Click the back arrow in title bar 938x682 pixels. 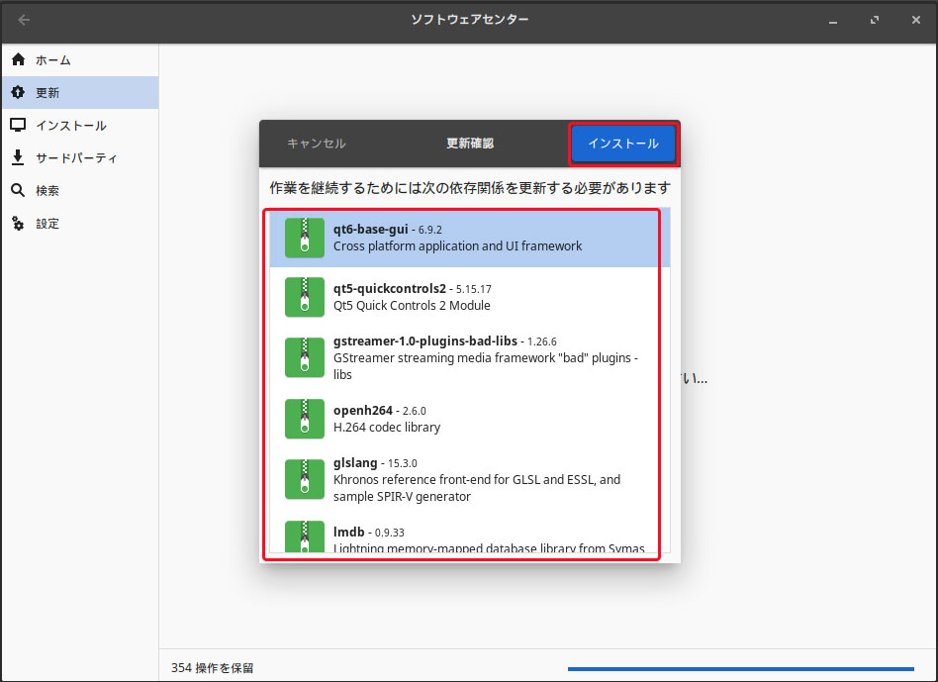[24, 20]
